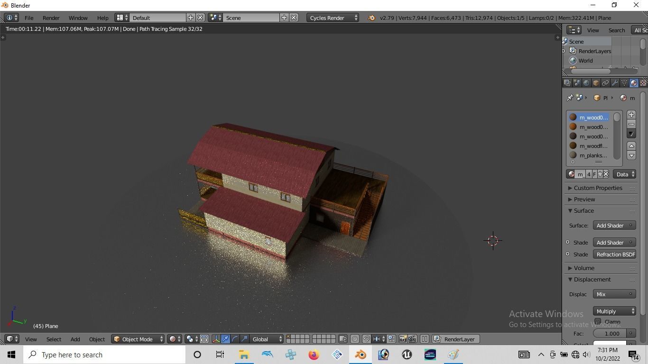Add a new screen layout
Image resolution: width=648 pixels, height=364 pixels.
(x=191, y=18)
